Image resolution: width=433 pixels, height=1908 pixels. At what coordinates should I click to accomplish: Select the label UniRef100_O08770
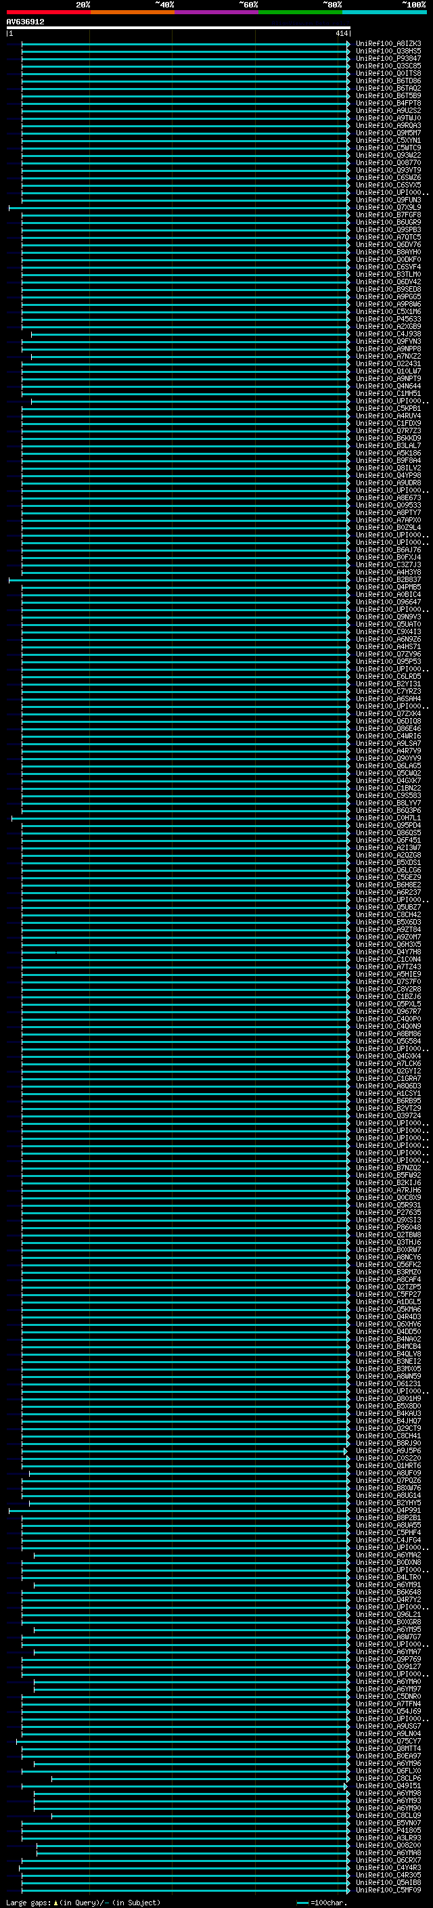(388, 163)
